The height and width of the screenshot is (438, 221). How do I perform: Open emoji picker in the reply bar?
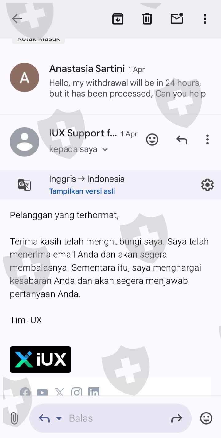click(206, 418)
